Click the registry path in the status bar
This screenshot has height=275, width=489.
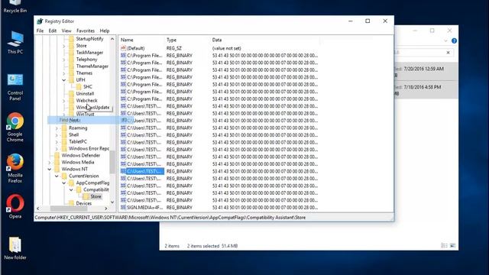click(x=170, y=217)
